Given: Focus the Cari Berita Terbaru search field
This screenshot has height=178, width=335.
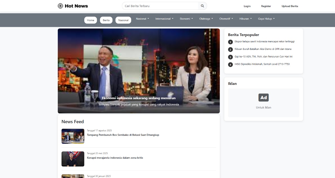Looking at the screenshot, I should pyautogui.click(x=160, y=6).
